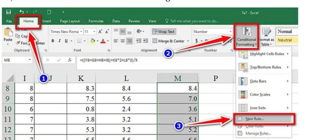Screen dimensions: 310x140
Task: Open the Merge & Center dropdown arrow
Action: pos(188,41)
